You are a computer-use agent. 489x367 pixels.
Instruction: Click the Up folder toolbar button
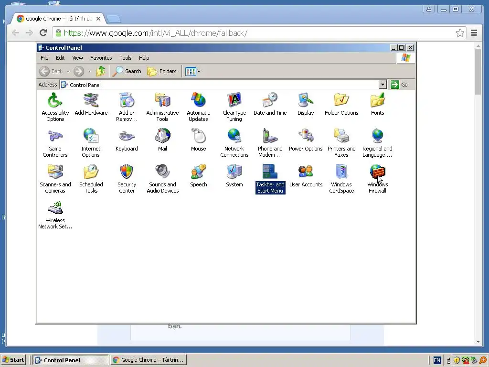(x=100, y=71)
